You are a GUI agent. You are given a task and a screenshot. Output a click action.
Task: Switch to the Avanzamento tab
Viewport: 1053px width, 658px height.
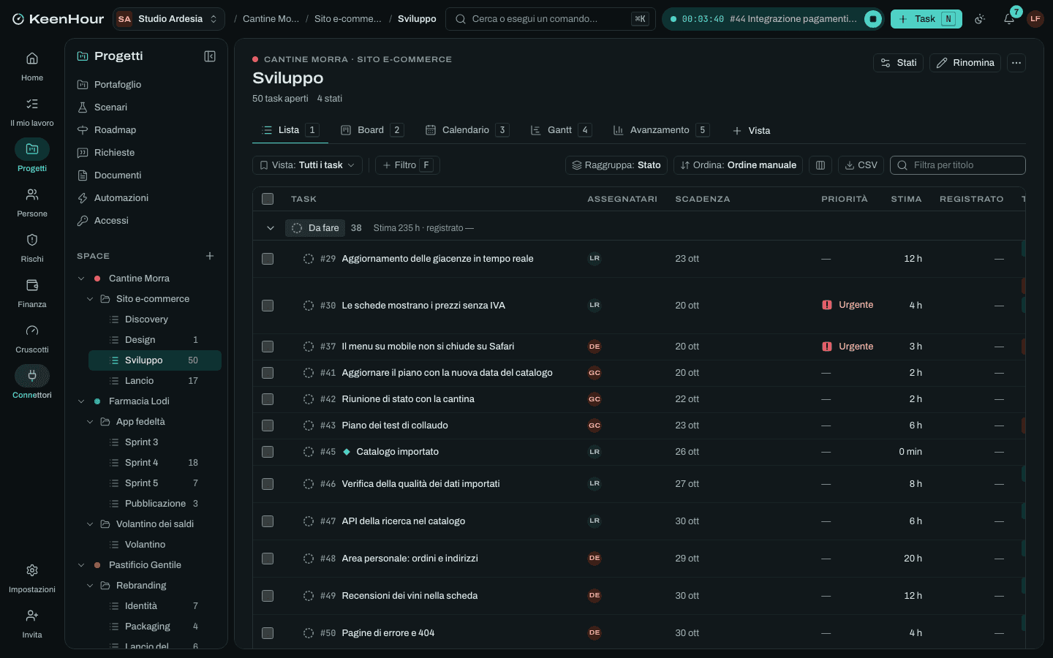[x=661, y=130]
